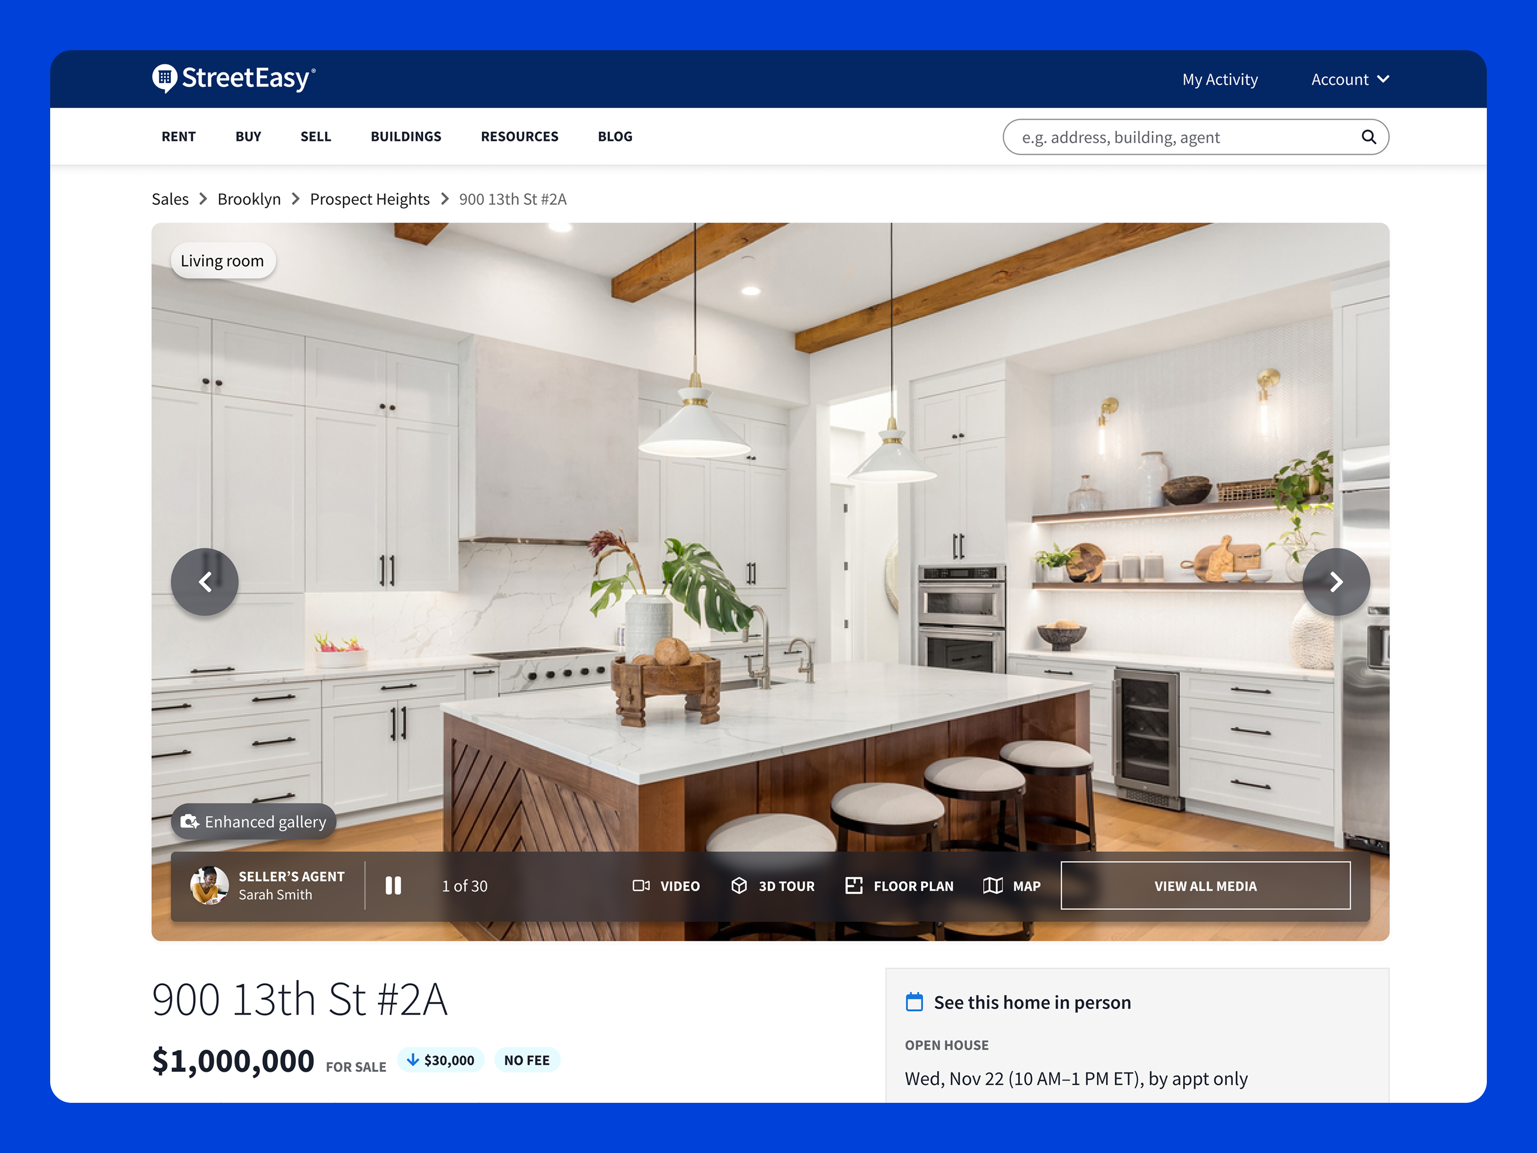The image size is (1537, 1153).
Task: Show the floor plan
Action: 898,886
